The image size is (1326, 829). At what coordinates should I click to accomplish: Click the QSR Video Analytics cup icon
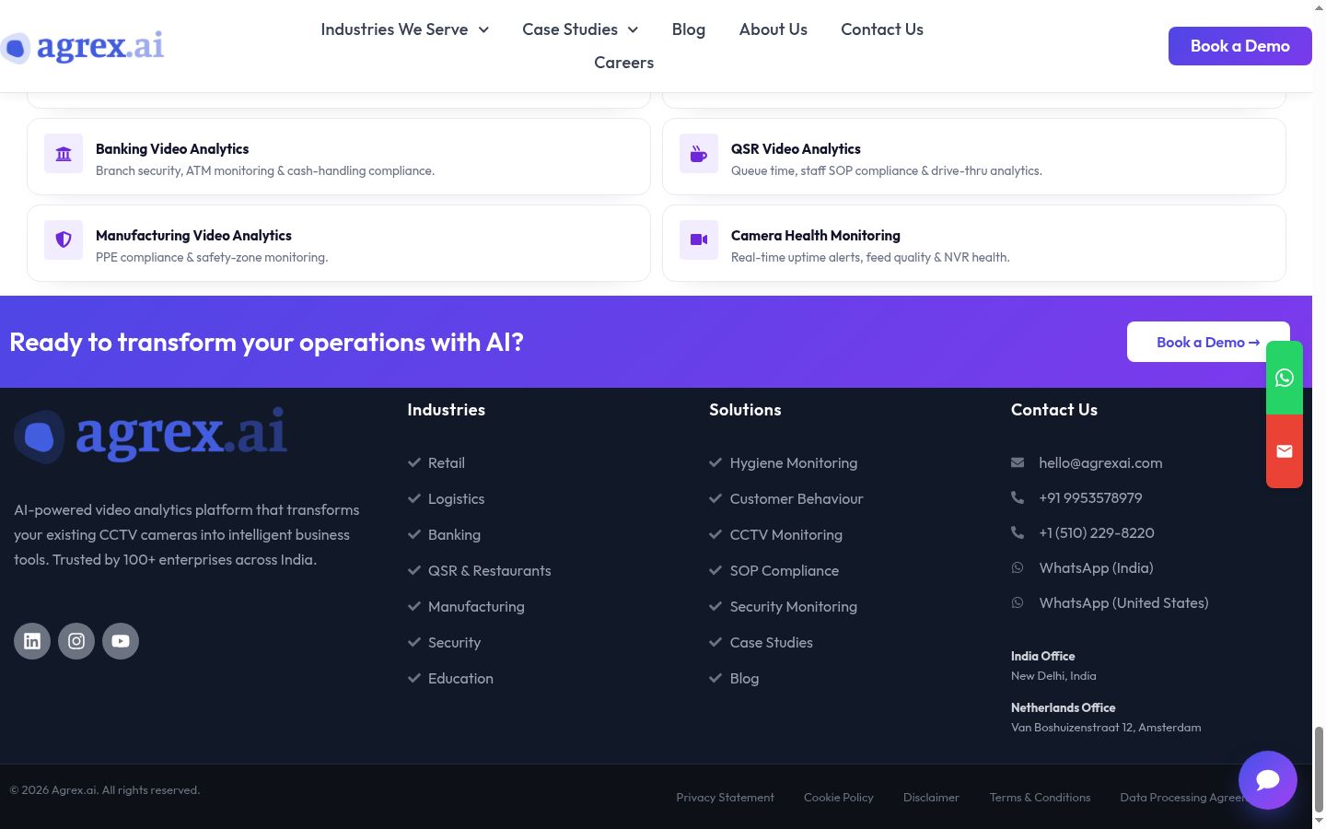tap(699, 154)
